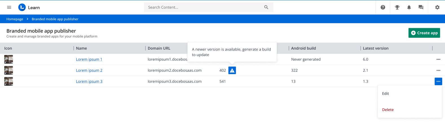Open notifications bell icon
Viewport: 445px width, 124px height.
point(409,7)
